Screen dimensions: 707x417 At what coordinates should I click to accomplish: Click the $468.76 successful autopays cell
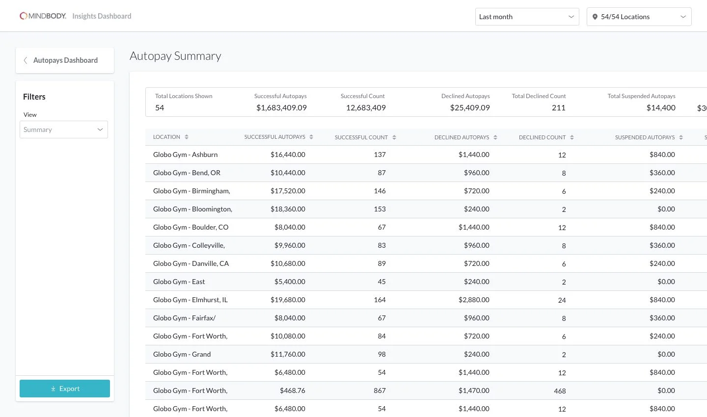click(x=293, y=391)
